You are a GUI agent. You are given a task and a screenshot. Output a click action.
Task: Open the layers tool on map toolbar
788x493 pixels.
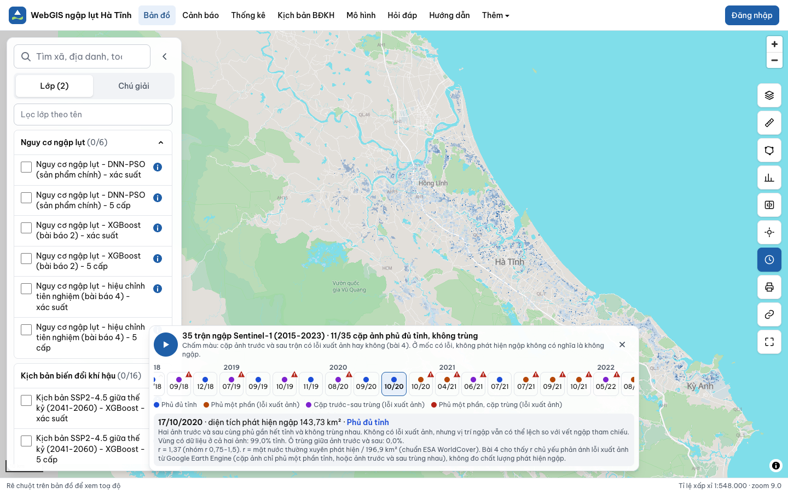[x=769, y=95]
